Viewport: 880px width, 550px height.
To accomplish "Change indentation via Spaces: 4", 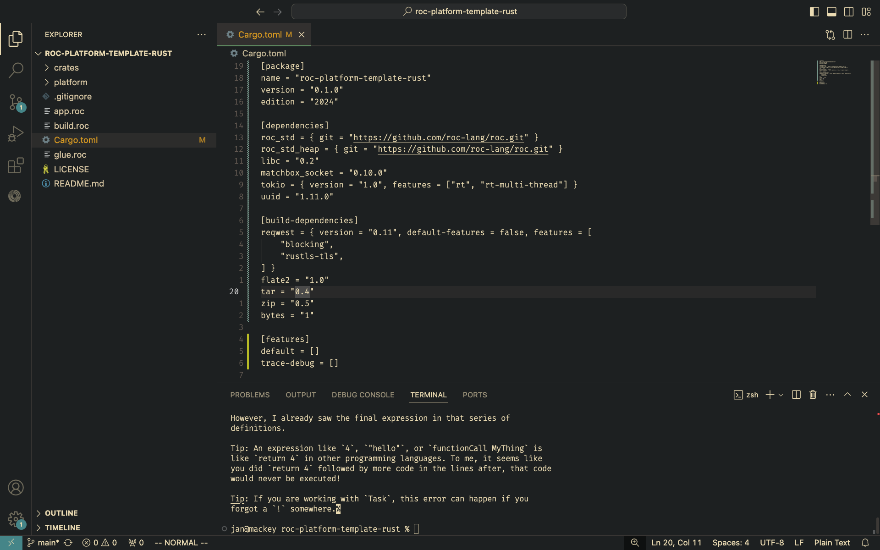I will [x=731, y=543].
